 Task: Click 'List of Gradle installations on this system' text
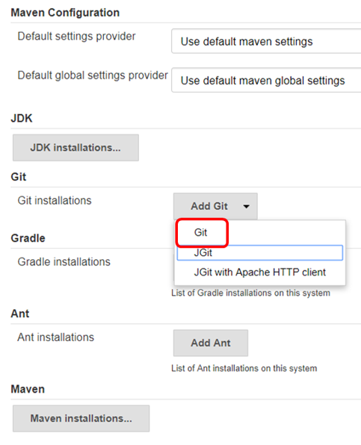(x=250, y=293)
